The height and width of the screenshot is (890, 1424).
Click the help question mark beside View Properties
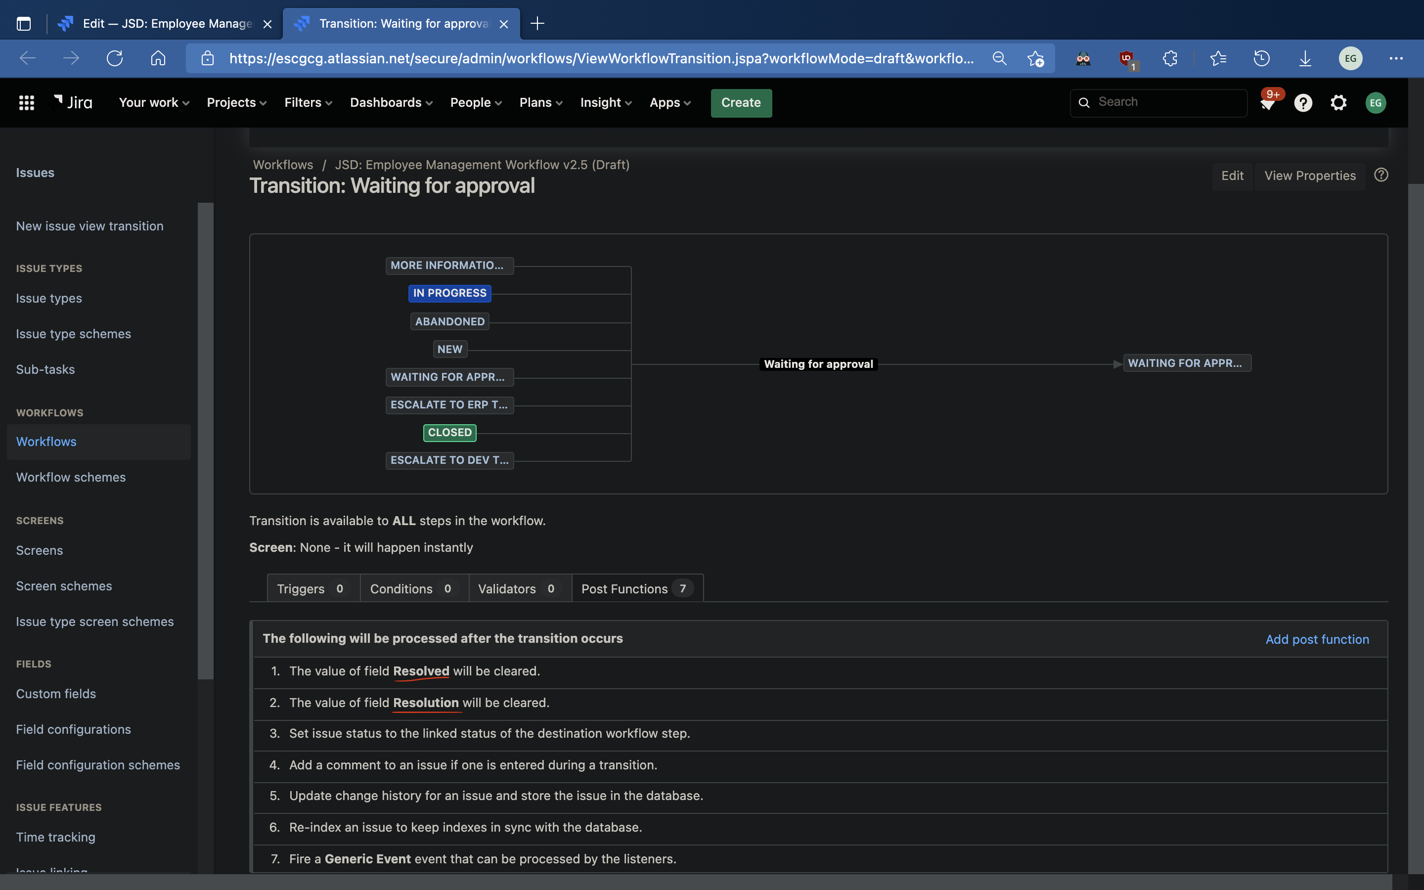(x=1380, y=175)
